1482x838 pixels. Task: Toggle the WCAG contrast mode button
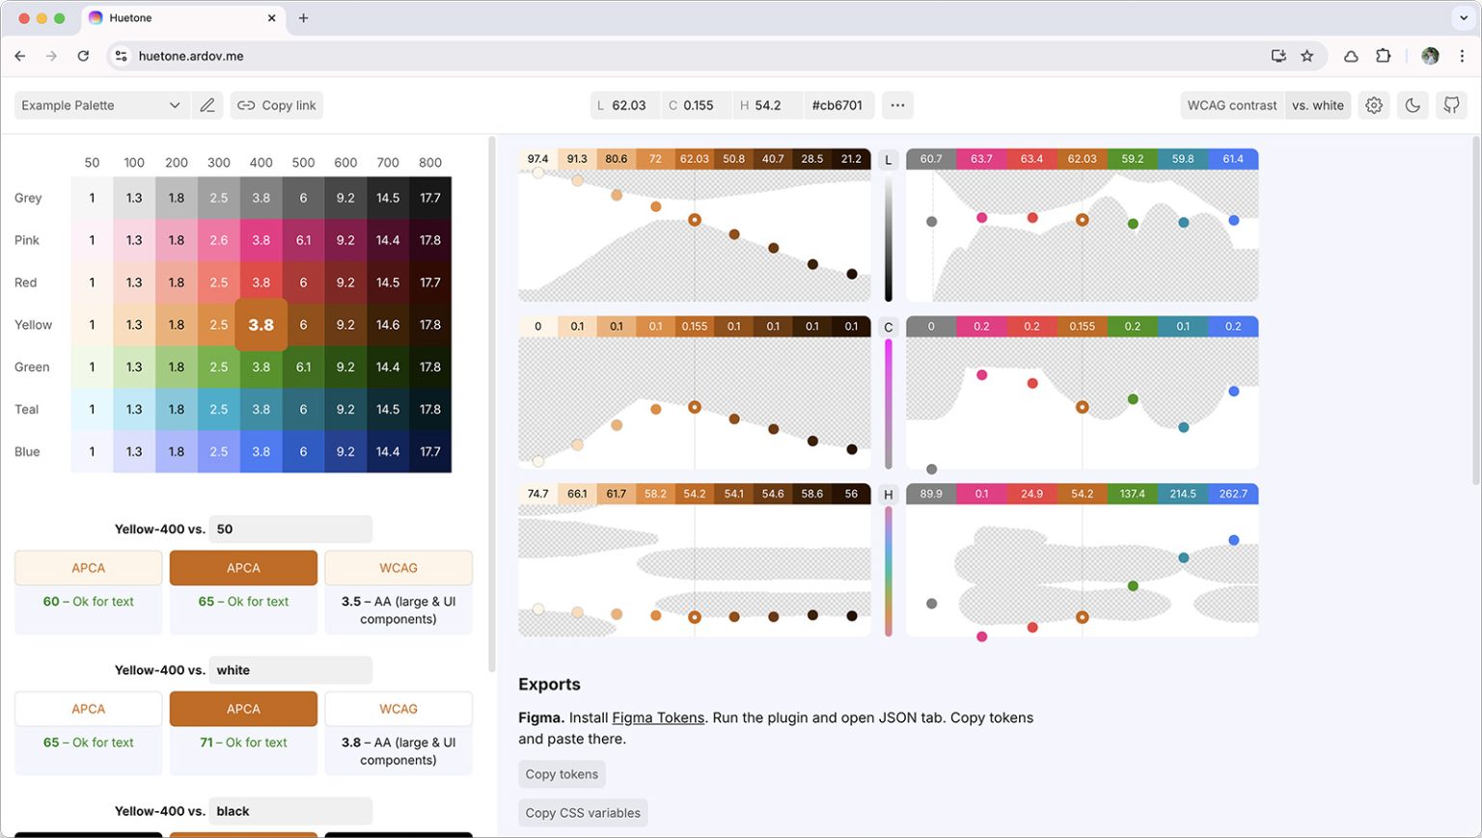click(x=1231, y=105)
